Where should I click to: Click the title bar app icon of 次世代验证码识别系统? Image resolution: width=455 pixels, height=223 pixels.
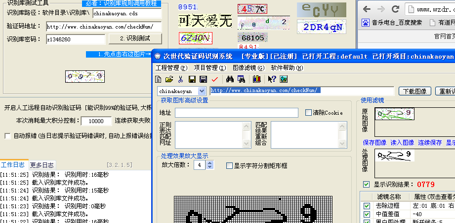[x=157, y=56]
